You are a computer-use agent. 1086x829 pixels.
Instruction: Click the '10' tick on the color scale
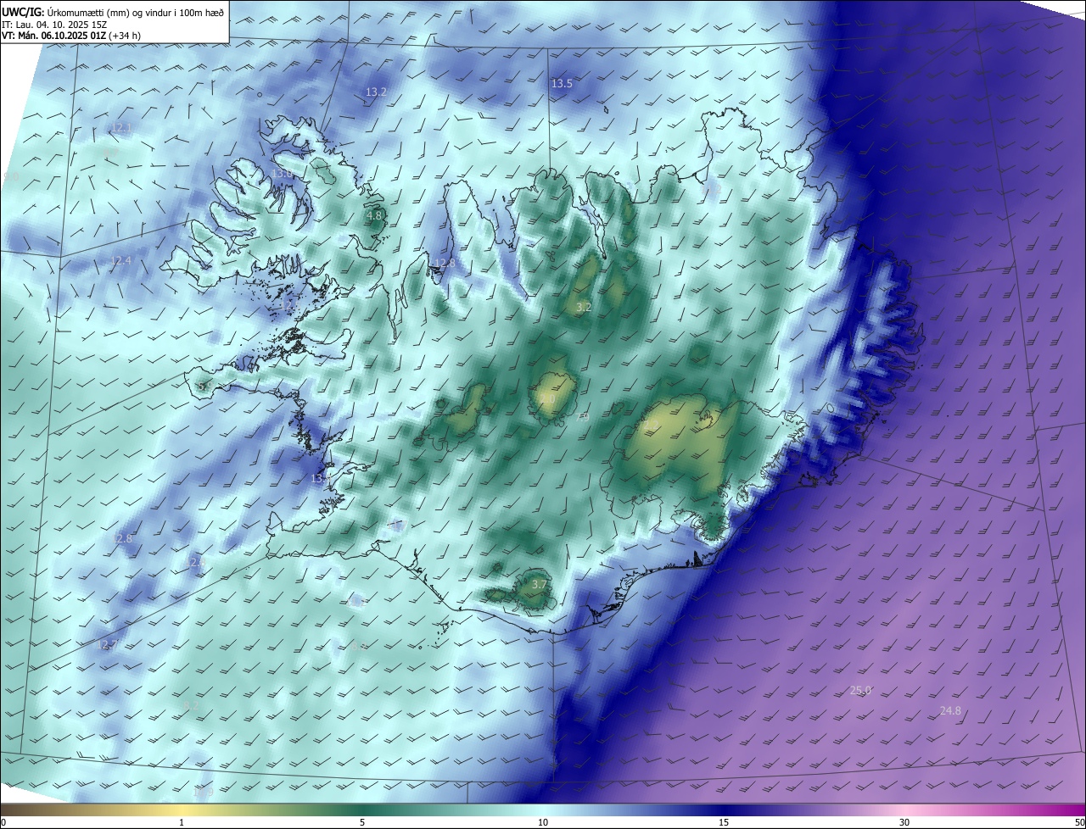coord(543,822)
